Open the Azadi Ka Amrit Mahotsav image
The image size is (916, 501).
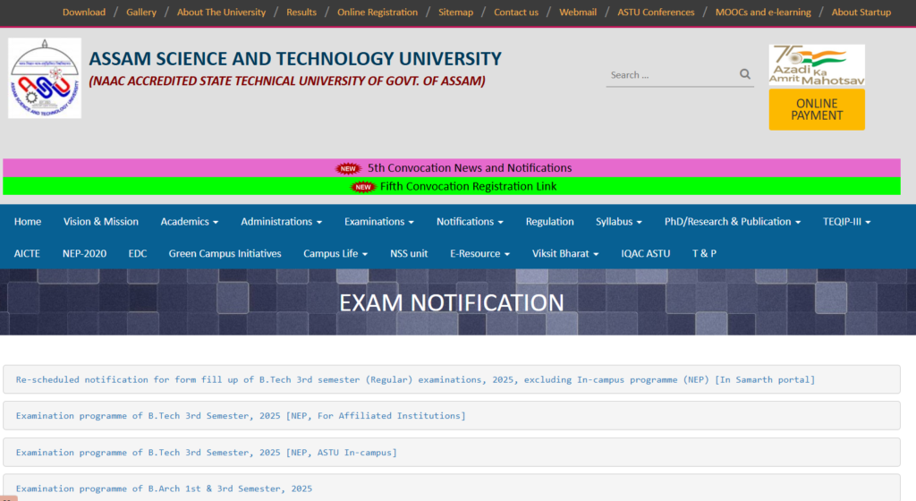817,65
